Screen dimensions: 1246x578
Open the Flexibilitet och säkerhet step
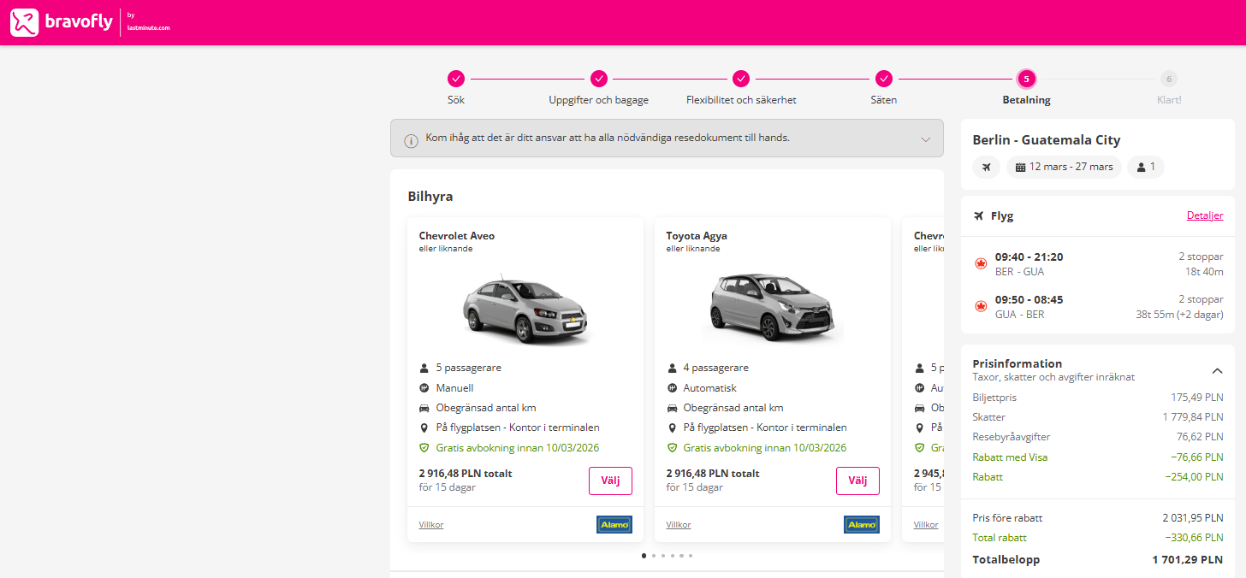coord(741,79)
